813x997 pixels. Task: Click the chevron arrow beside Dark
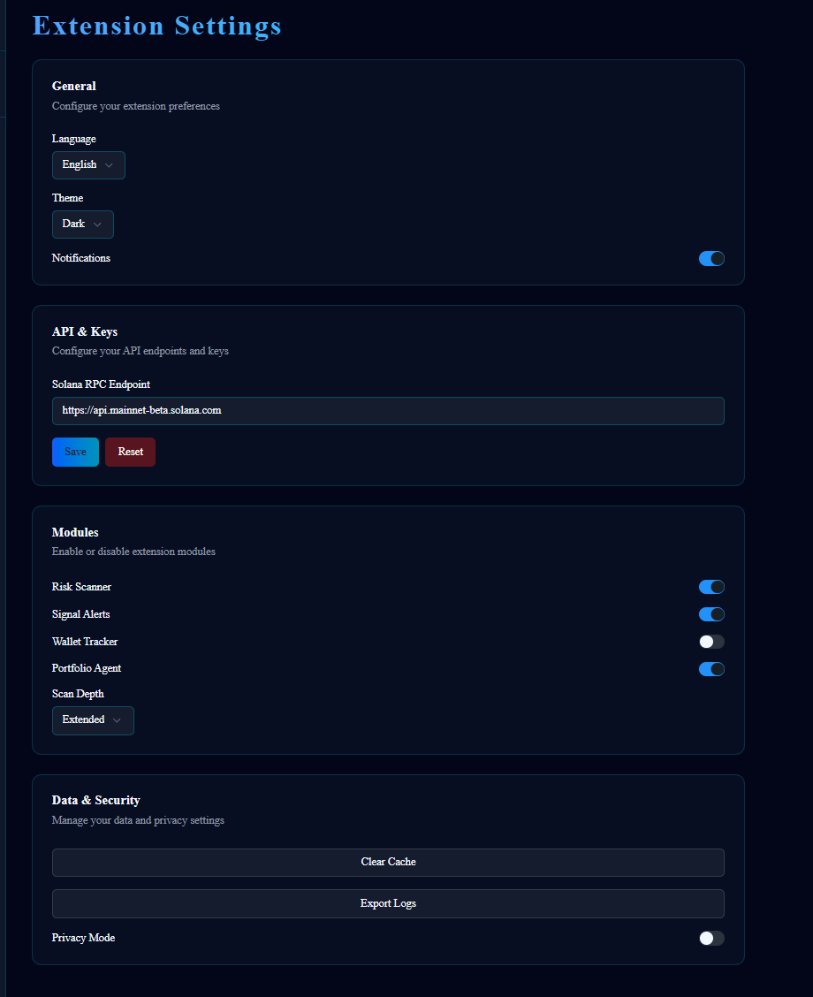(97, 225)
